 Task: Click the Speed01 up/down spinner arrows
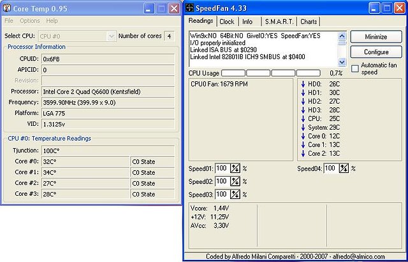235,169
